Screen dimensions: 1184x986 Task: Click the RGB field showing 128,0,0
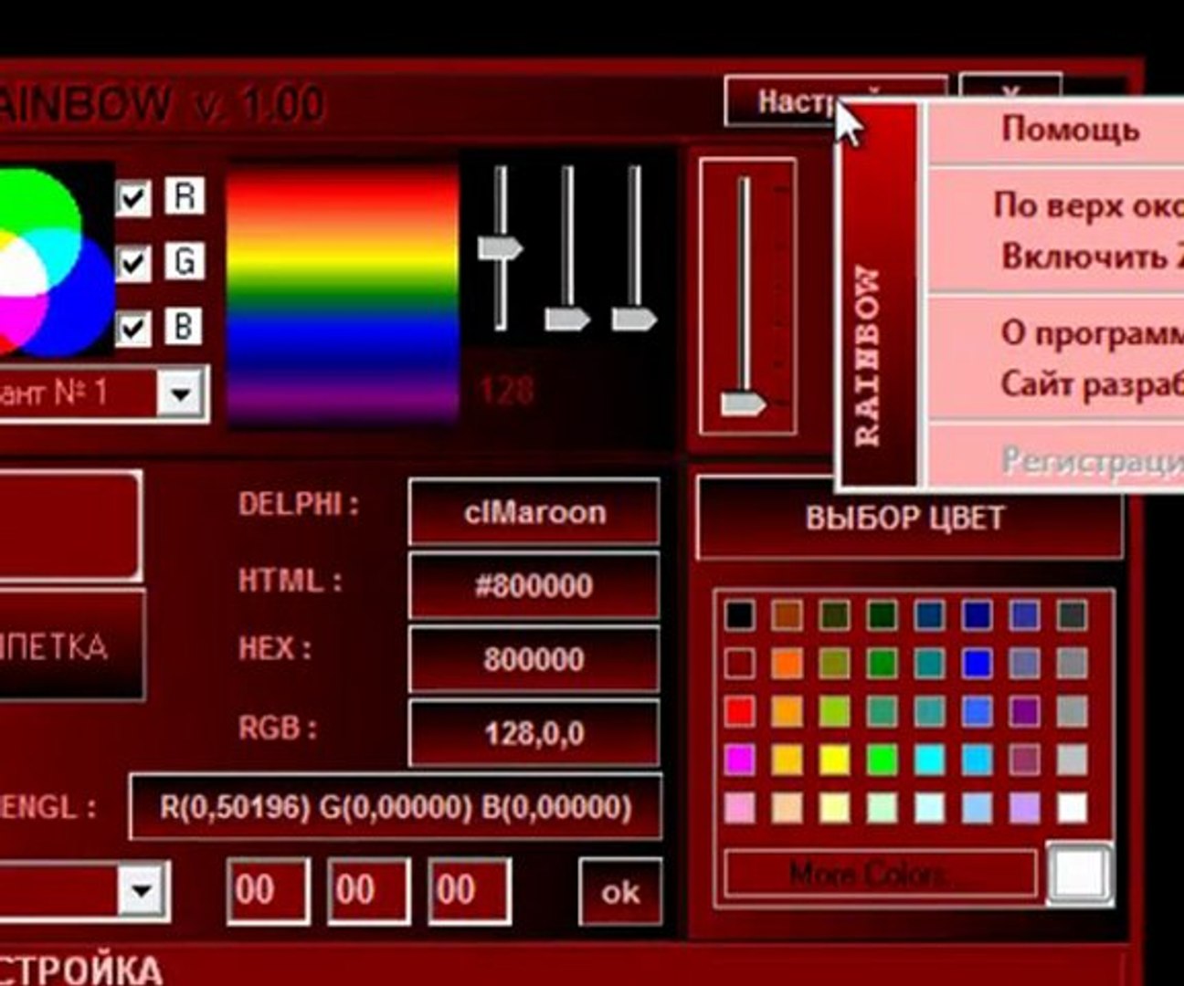[534, 733]
